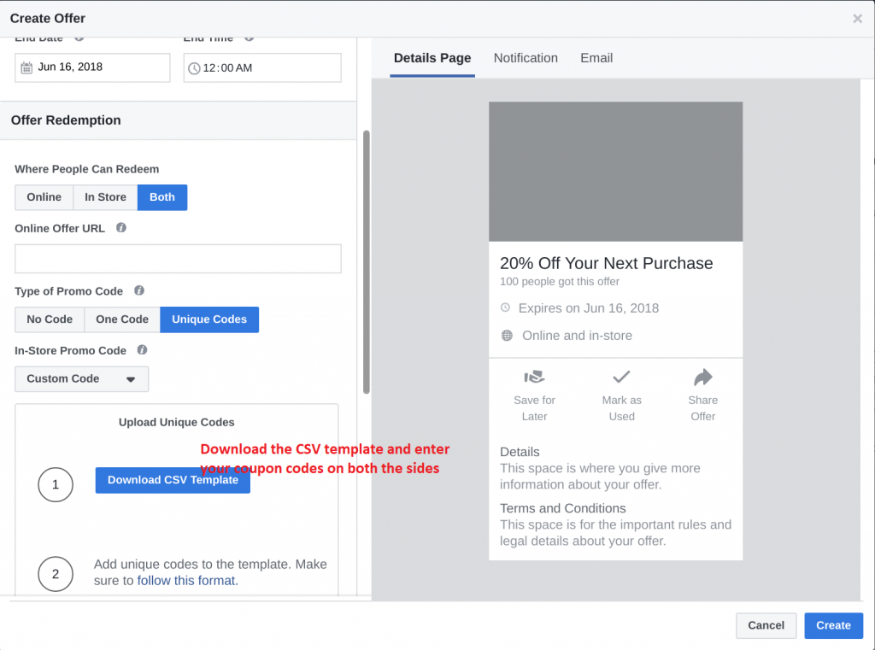Click the Save for Later icon in the preview

(x=534, y=377)
